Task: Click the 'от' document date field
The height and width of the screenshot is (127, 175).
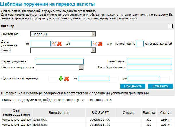Action: click(40, 44)
